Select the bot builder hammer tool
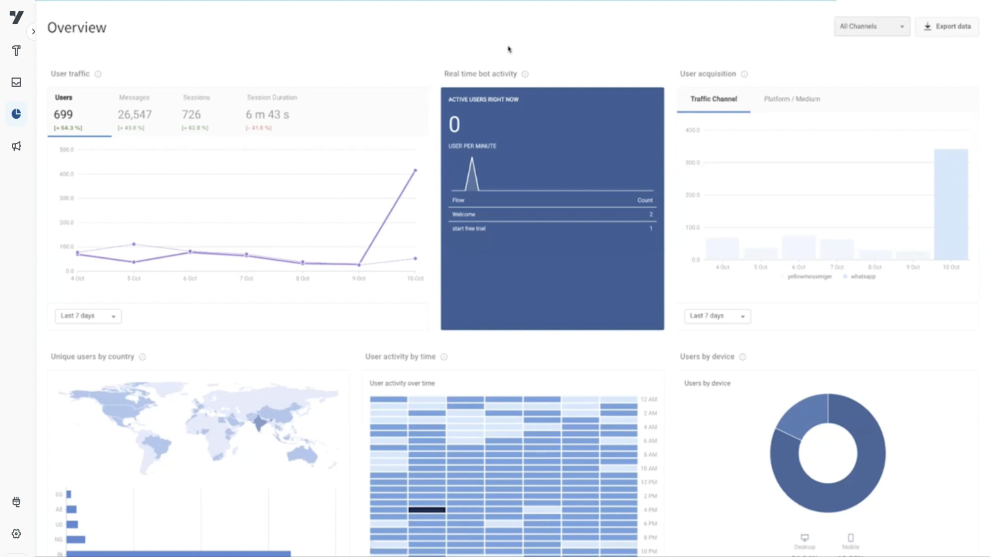Screen dimensions: 990x557 [x=16, y=50]
